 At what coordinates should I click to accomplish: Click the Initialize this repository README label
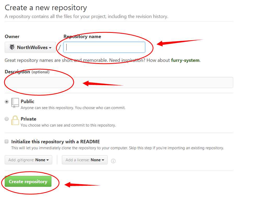click(x=56, y=141)
